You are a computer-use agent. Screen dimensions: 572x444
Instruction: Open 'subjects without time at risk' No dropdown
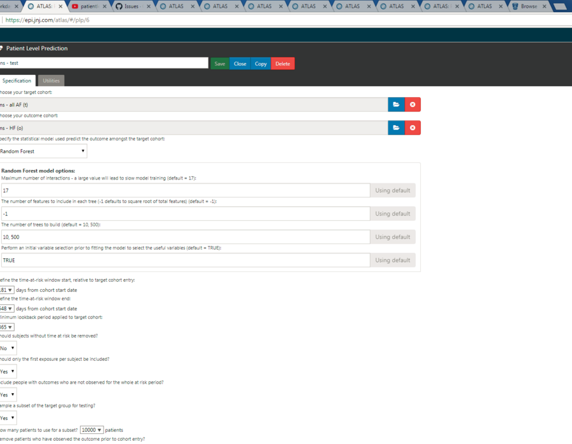tap(8, 348)
